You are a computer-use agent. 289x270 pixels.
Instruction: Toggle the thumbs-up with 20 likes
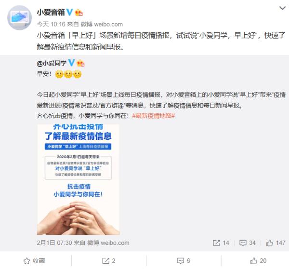258,261
